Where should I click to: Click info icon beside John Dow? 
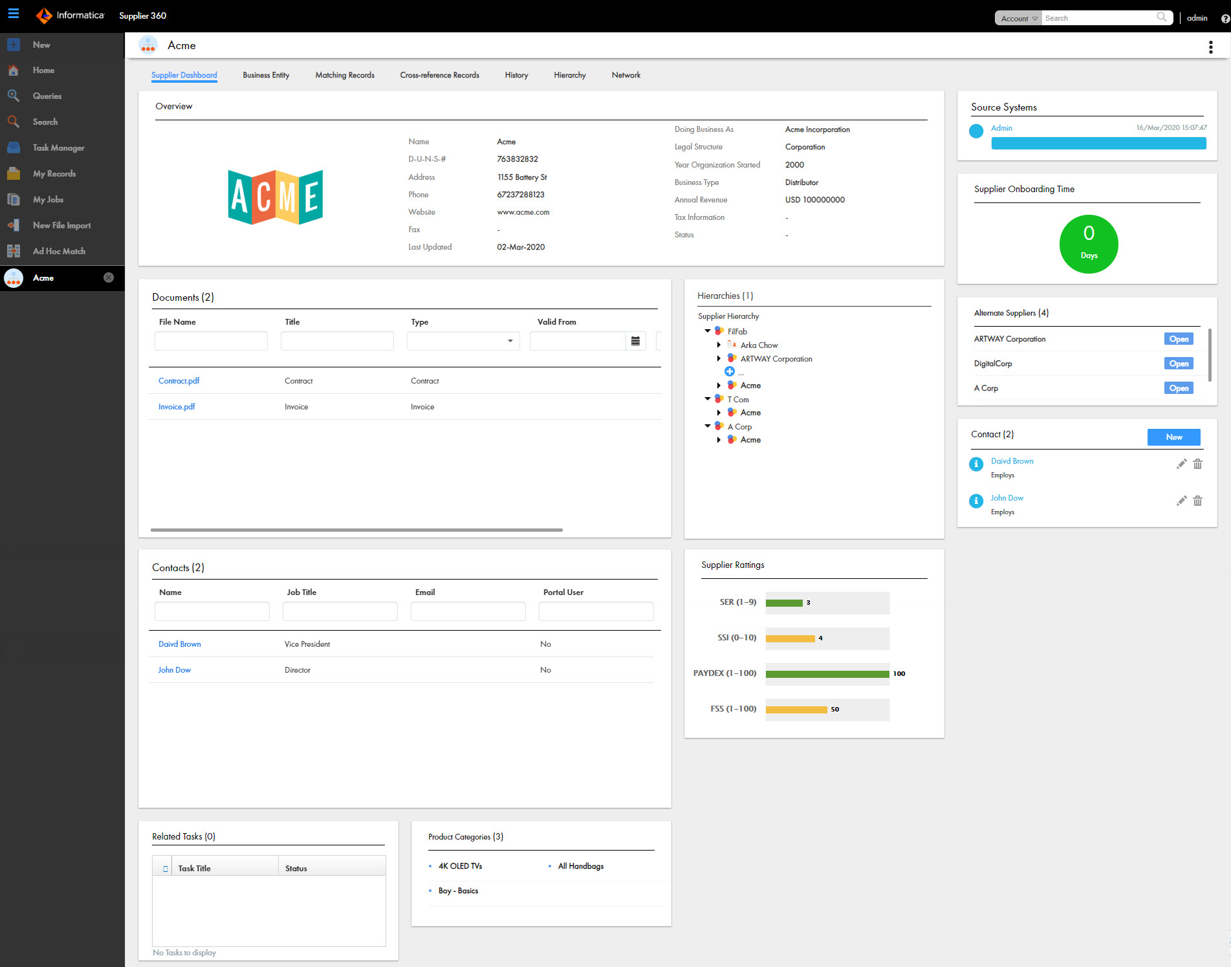tap(976, 501)
